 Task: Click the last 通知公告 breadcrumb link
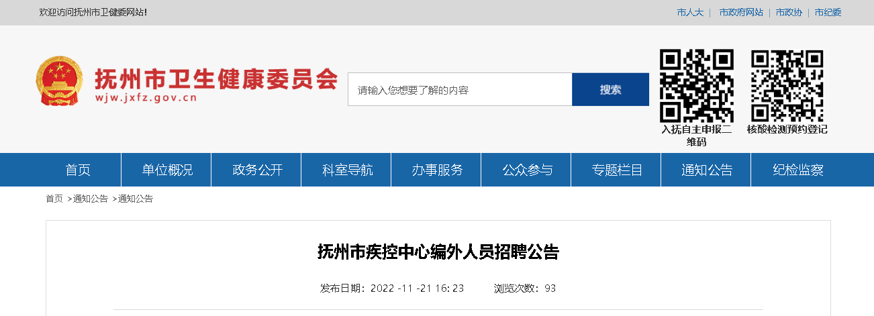pyautogui.click(x=135, y=199)
